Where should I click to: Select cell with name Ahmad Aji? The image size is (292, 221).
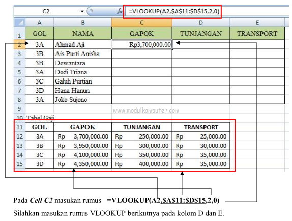pyautogui.click(x=83, y=44)
